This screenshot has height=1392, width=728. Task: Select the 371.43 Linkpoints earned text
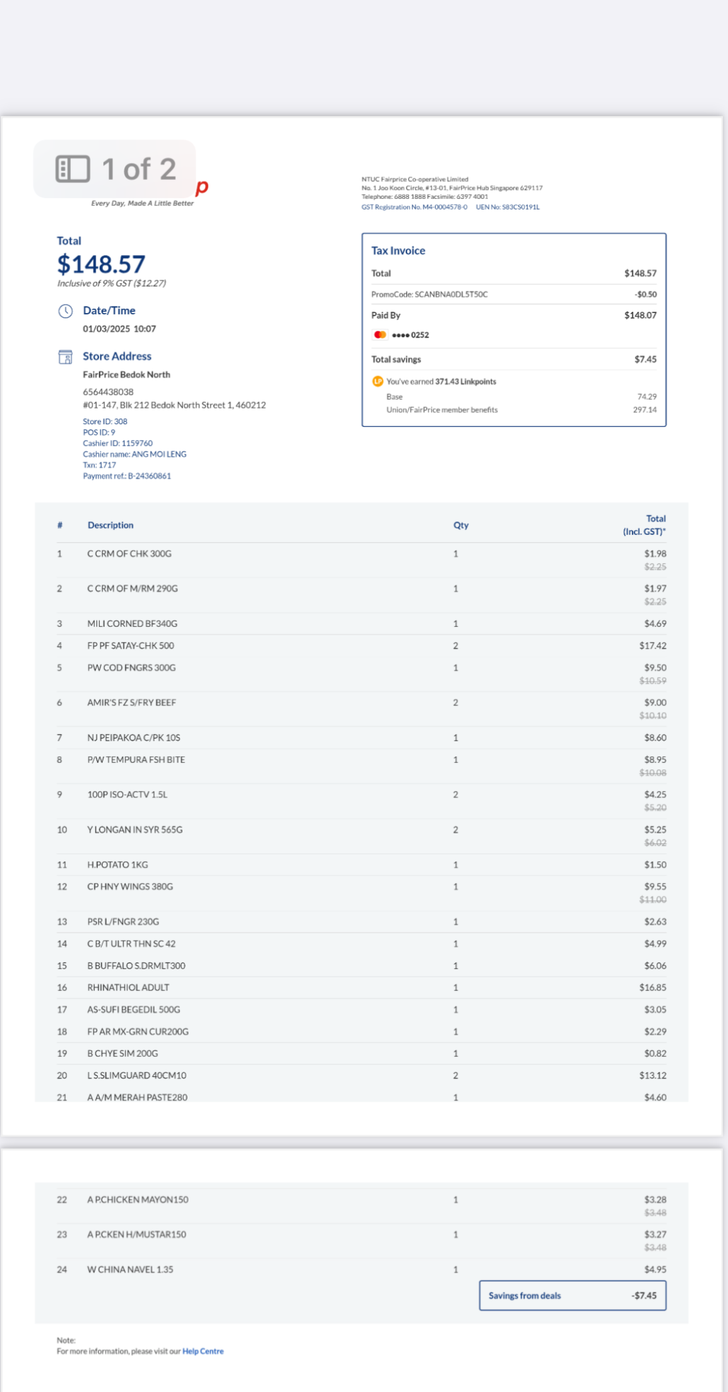coord(465,381)
